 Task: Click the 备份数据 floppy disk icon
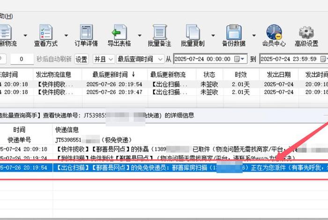point(234,32)
